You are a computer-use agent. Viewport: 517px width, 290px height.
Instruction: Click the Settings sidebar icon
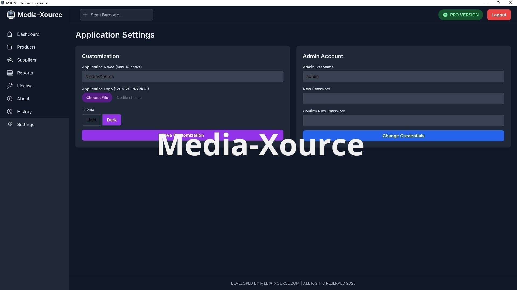tap(10, 124)
